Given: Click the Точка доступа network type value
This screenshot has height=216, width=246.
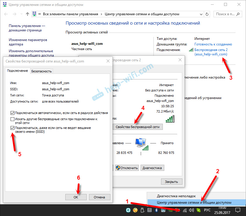Looking at the screenshot, I should point(53,95).
